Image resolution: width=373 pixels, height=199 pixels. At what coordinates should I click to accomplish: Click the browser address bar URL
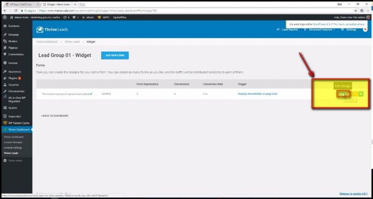98,11
